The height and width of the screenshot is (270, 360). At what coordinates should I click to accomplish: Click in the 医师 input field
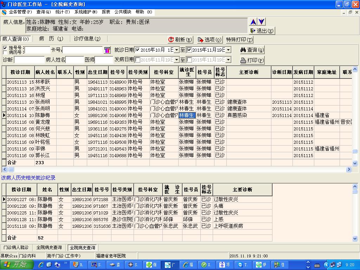click(104, 60)
